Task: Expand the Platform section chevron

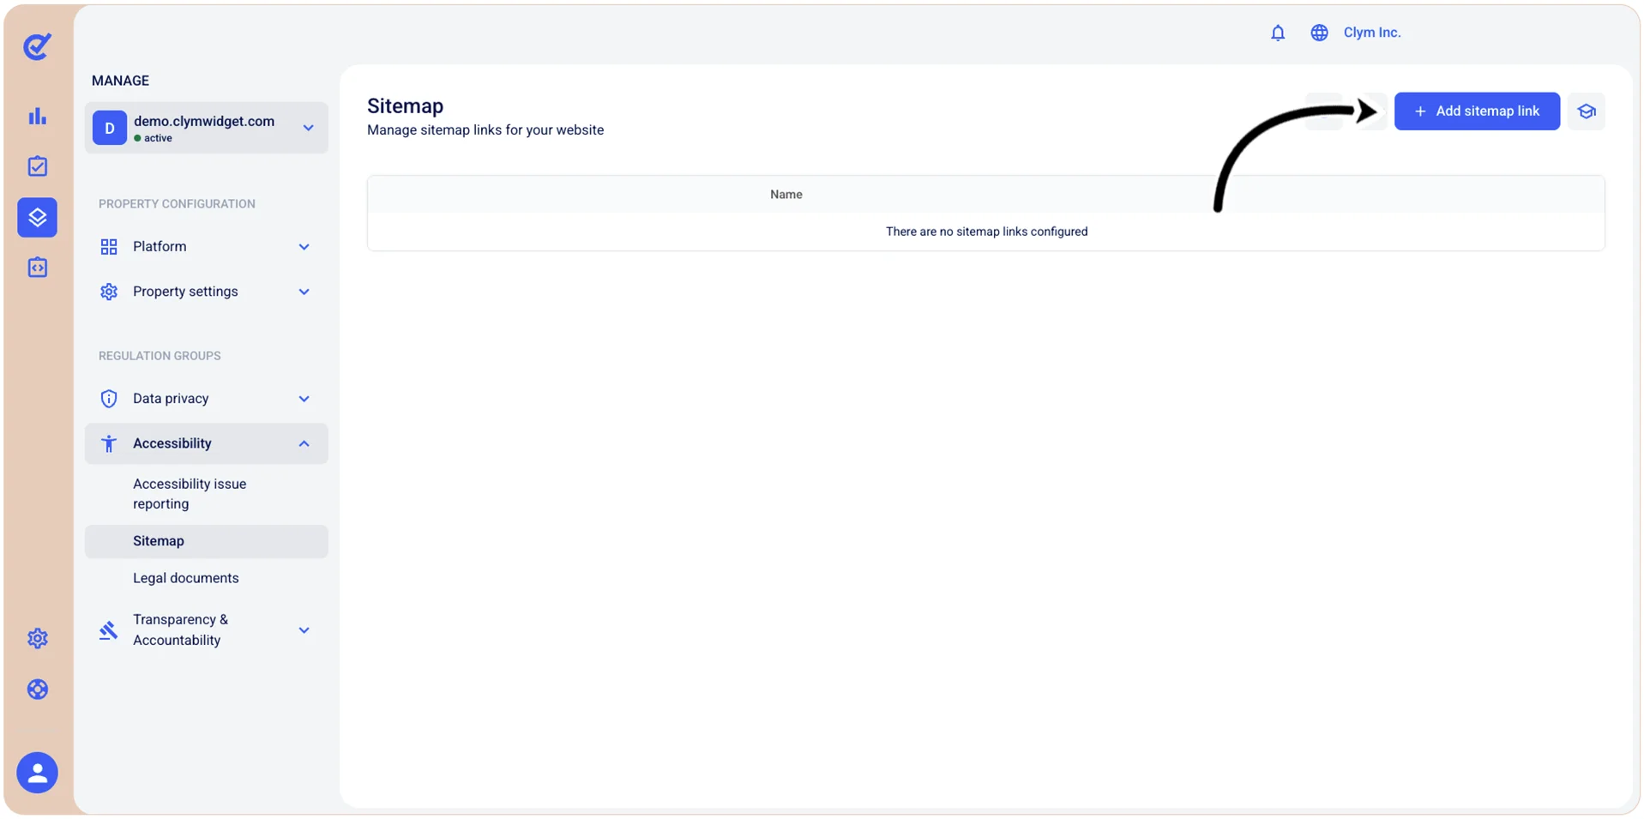Action: coord(304,247)
